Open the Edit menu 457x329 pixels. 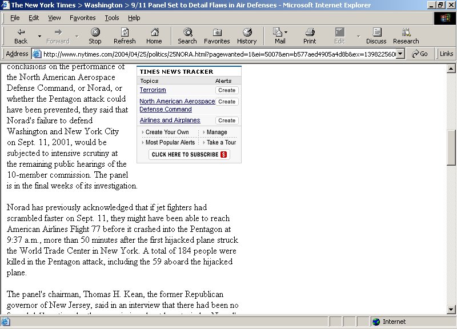pyautogui.click(x=34, y=18)
